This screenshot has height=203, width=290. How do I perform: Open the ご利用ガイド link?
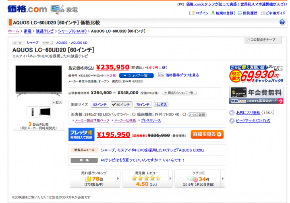coord(275,13)
